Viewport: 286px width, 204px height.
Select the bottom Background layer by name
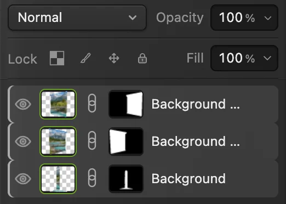click(188, 179)
